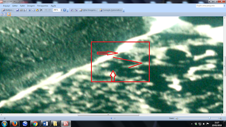Go to previous picture arrow
226x127 pixels.
[111, 118]
